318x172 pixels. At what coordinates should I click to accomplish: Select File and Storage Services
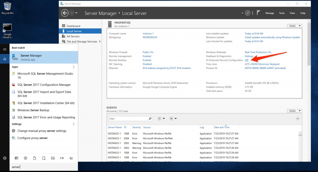(82, 41)
